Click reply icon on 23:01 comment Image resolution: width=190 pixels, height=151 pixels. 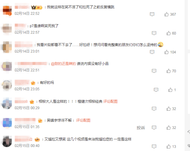[152, 52]
